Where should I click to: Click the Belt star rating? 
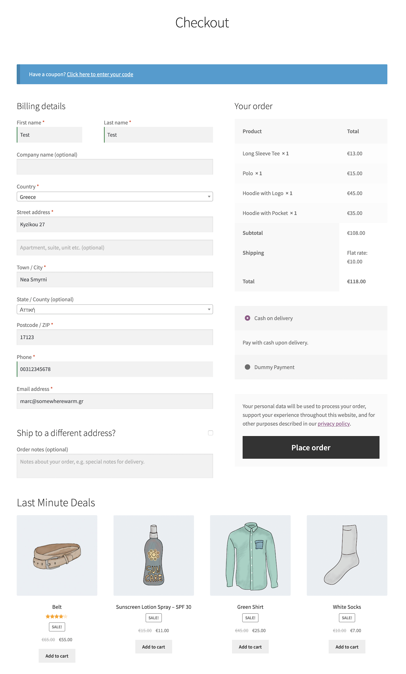57,616
